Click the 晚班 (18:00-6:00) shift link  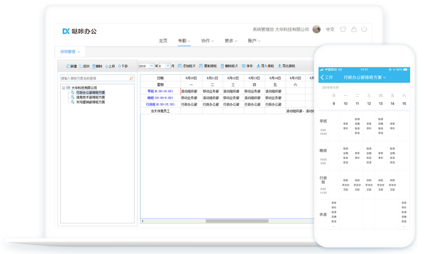tap(160, 98)
